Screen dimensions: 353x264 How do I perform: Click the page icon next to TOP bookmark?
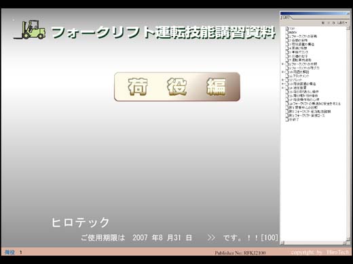click(x=287, y=28)
